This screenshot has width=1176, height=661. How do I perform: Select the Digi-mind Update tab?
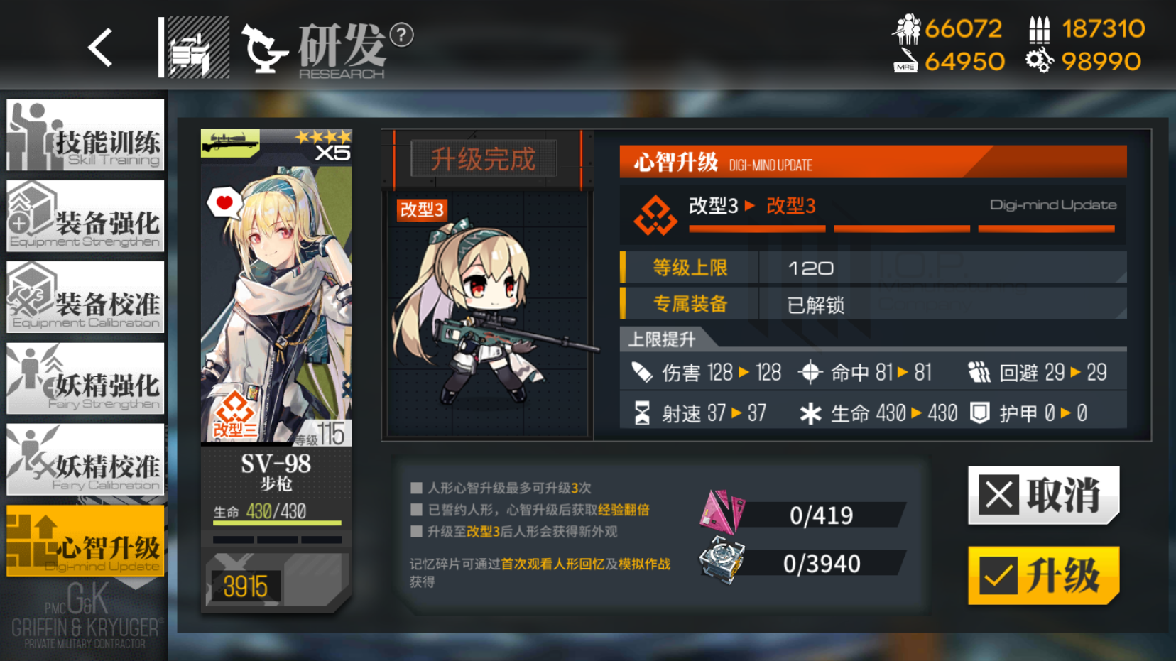tap(85, 541)
